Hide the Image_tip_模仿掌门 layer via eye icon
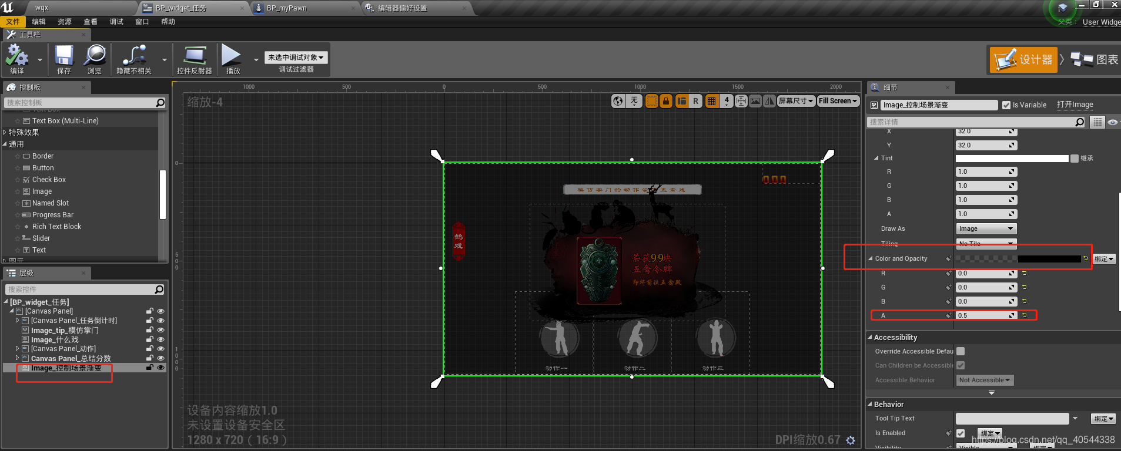This screenshot has width=1121, height=451. click(160, 330)
